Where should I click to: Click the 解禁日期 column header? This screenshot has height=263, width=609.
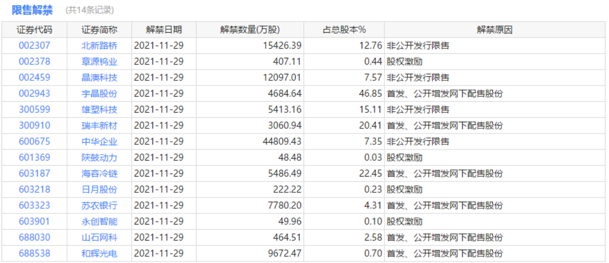pos(164,30)
